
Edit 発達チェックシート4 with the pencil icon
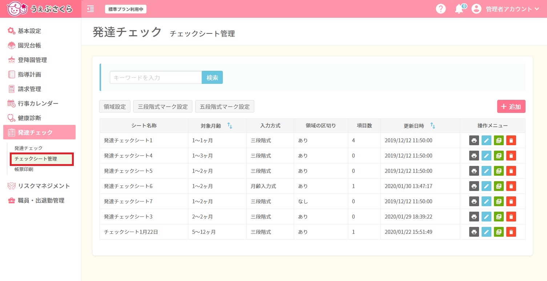[486, 156]
